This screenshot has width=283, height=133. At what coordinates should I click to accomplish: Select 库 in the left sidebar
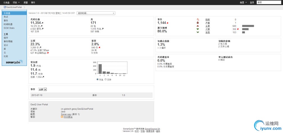(5, 49)
